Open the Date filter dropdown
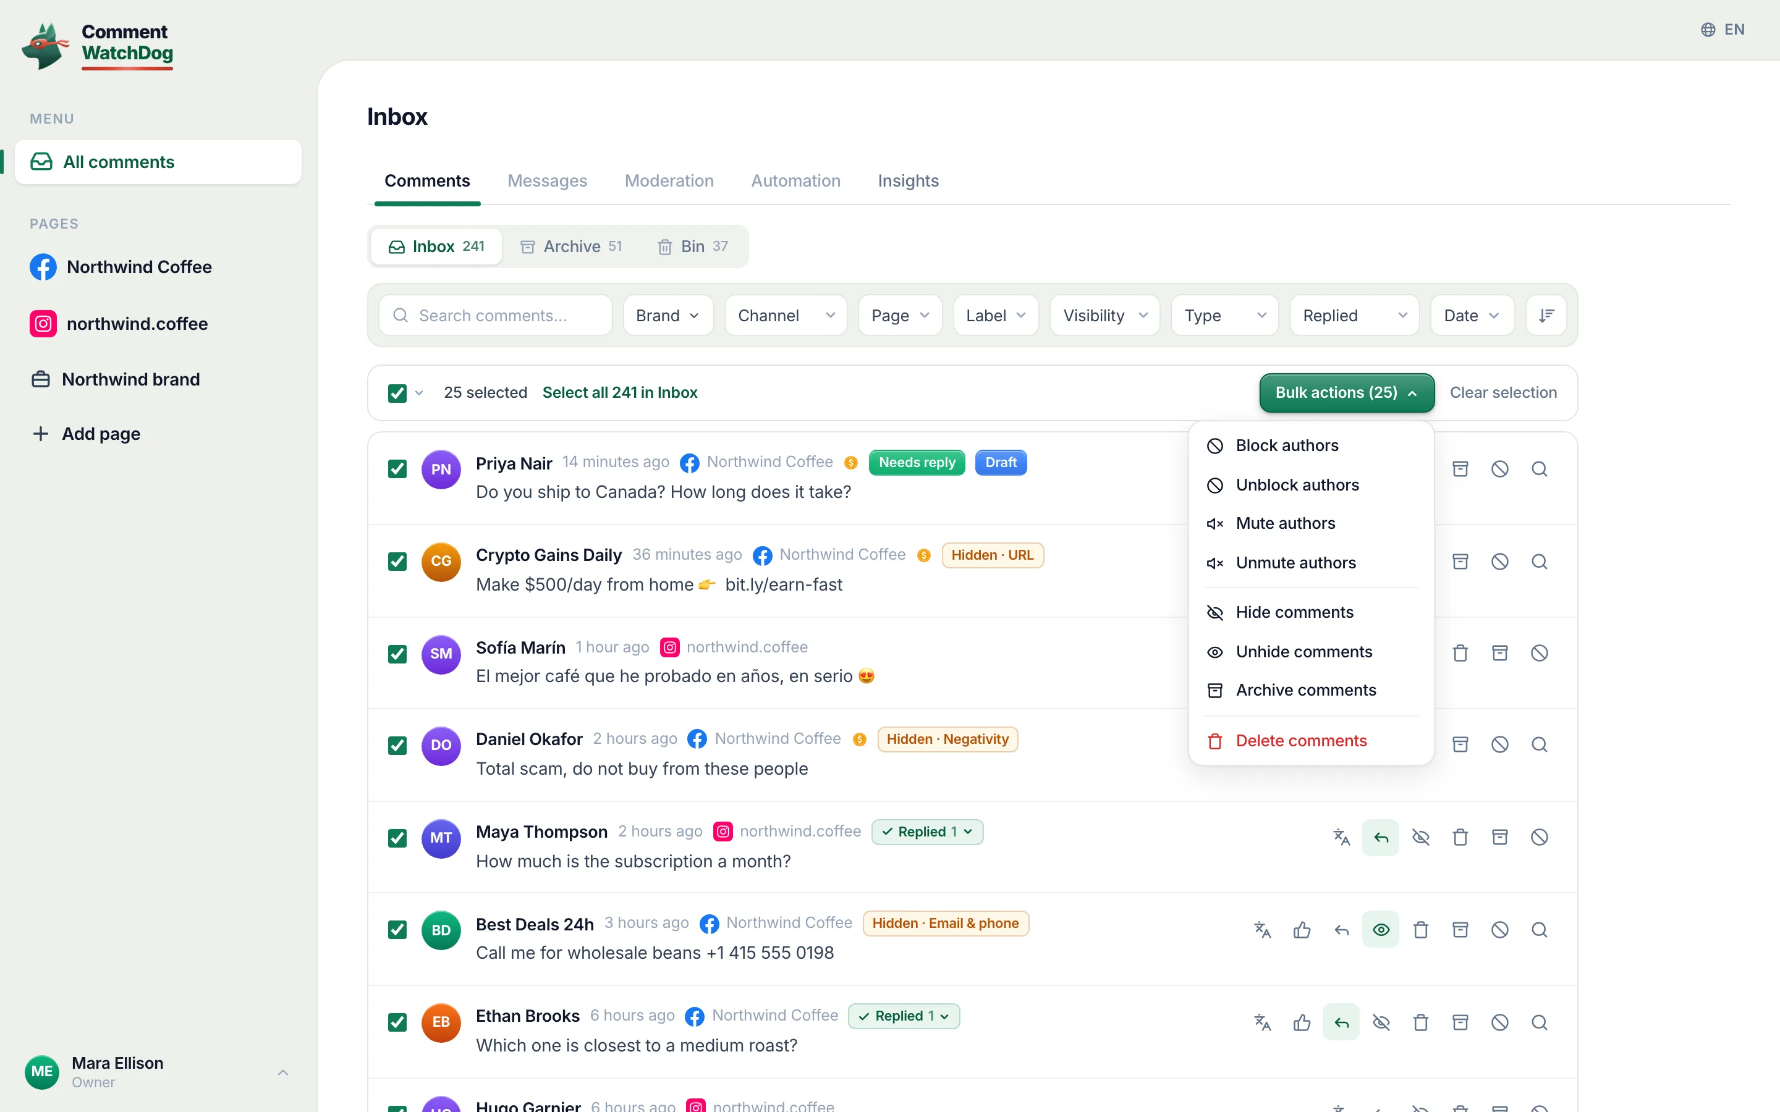 pyautogui.click(x=1472, y=316)
